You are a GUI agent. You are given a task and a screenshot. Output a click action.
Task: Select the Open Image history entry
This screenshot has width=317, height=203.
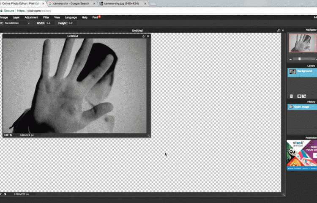[x=302, y=107]
